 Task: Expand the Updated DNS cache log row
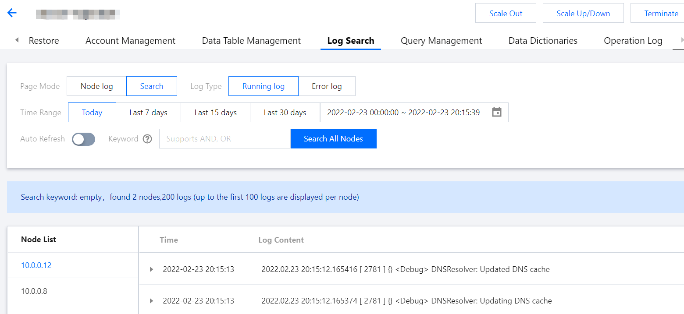[x=151, y=269]
